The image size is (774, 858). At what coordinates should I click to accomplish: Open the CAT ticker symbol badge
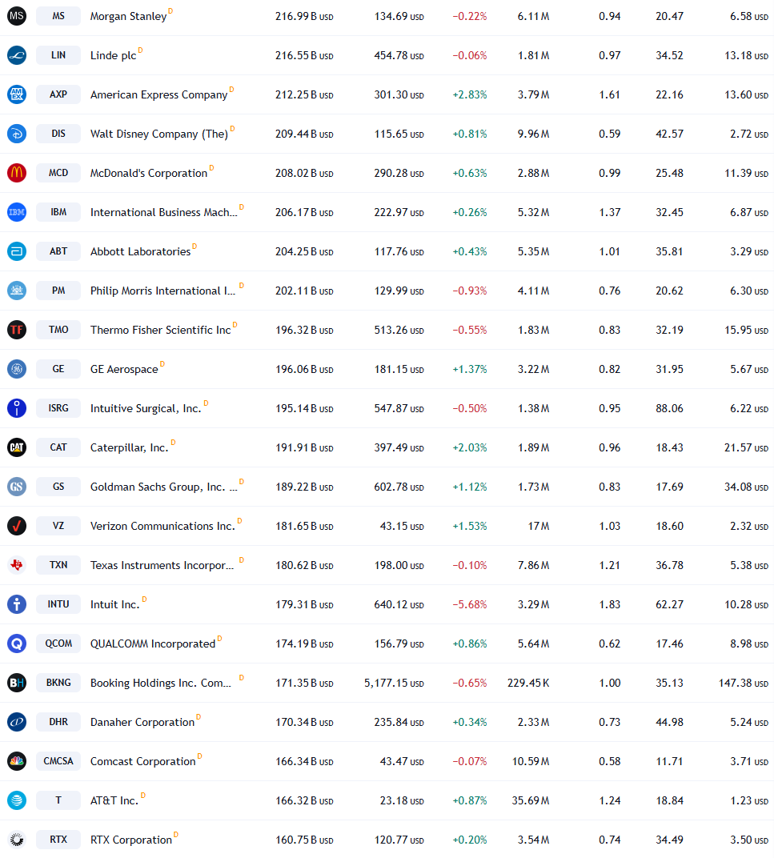pos(58,447)
